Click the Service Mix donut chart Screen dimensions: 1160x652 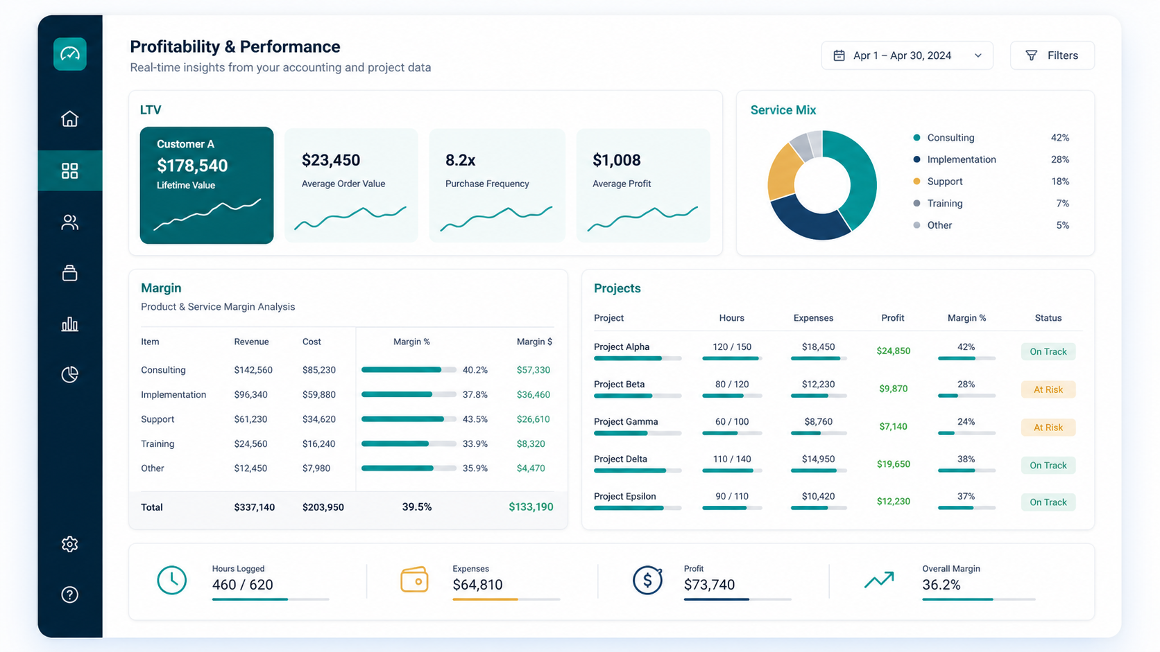click(822, 185)
